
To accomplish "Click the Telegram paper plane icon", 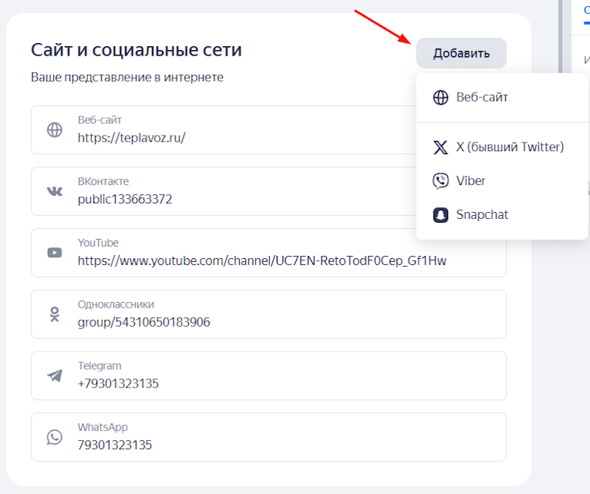I will tap(55, 376).
